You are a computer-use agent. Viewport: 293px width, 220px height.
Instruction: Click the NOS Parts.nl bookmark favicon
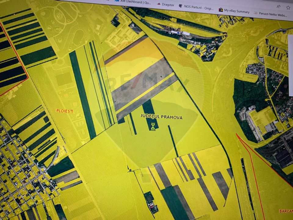180,6
